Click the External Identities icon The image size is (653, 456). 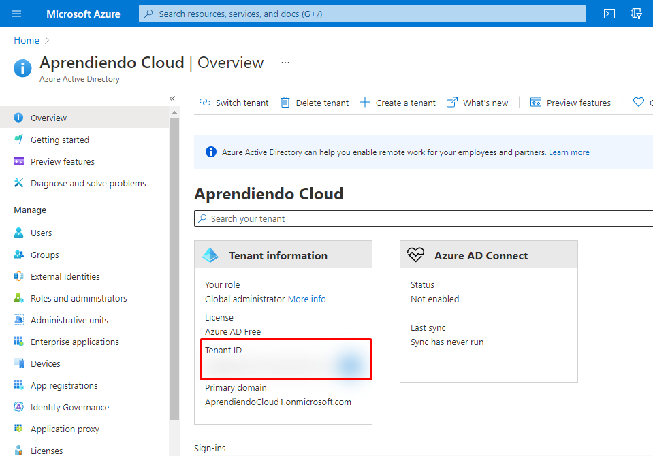click(x=18, y=276)
